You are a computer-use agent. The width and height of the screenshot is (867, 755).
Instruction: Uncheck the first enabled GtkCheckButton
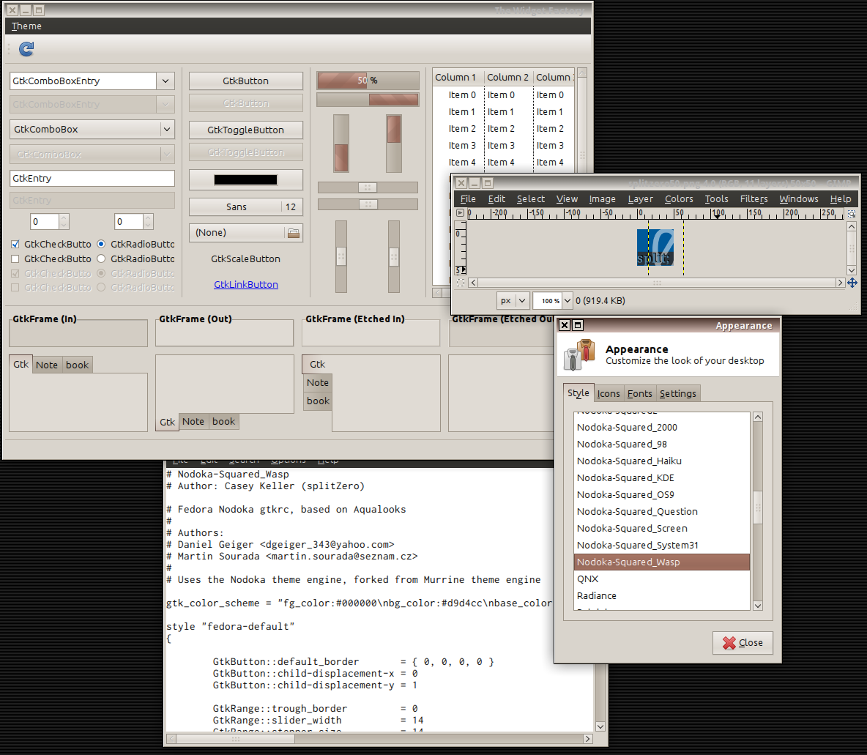[x=15, y=244]
